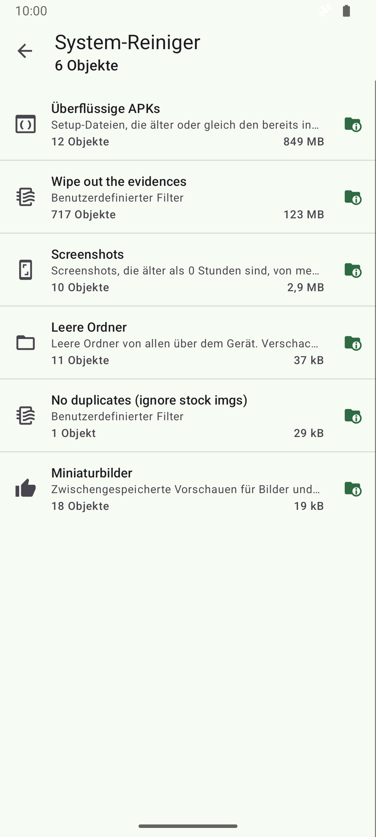376x837 pixels.
Task: Tap the Screenshots phone icon
Action: pyautogui.click(x=25, y=270)
